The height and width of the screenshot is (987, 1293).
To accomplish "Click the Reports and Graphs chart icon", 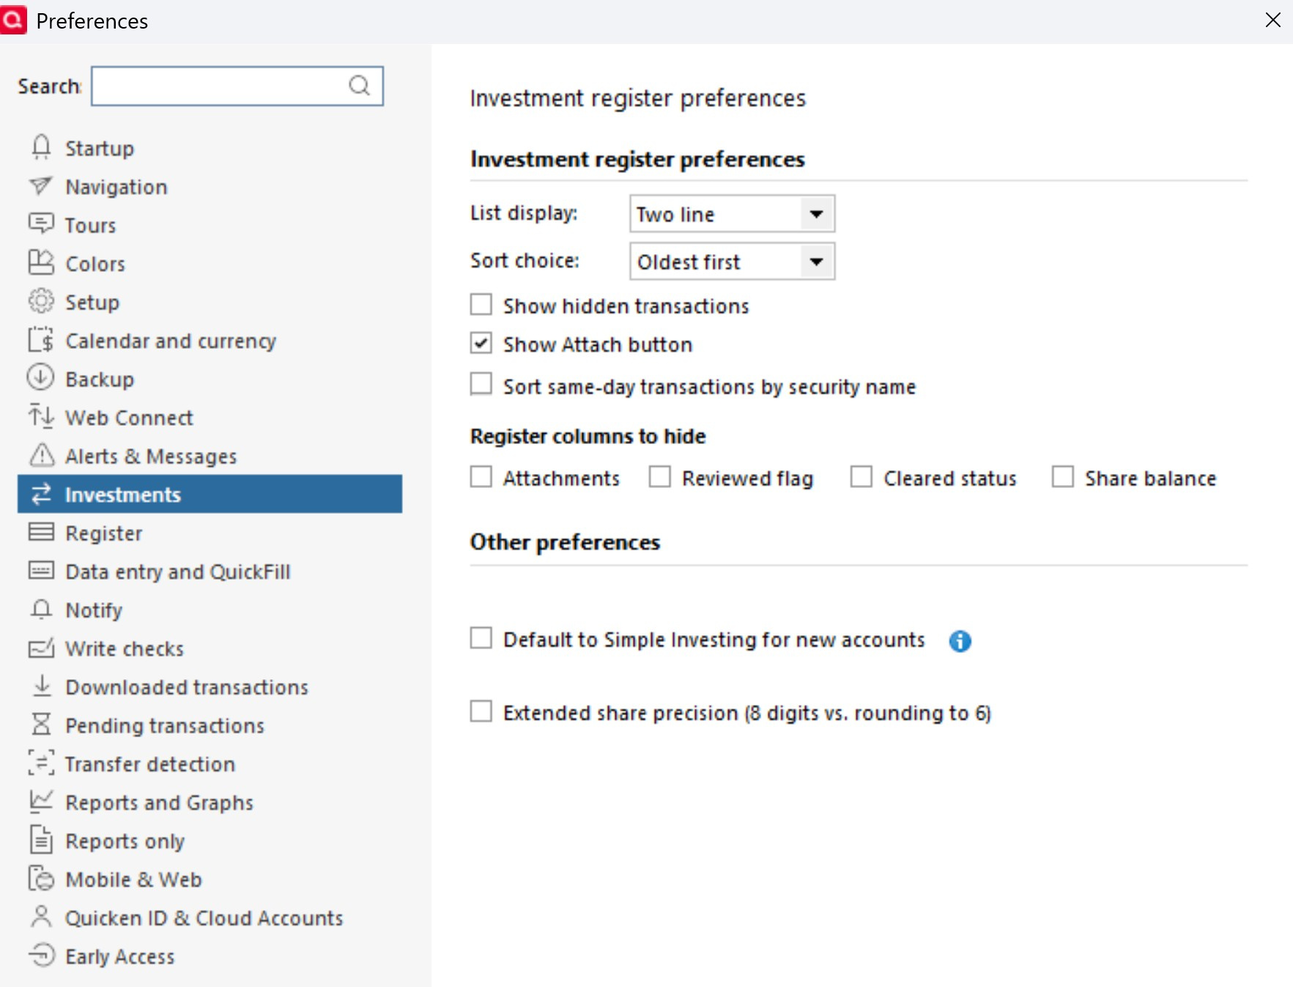I will [x=42, y=802].
